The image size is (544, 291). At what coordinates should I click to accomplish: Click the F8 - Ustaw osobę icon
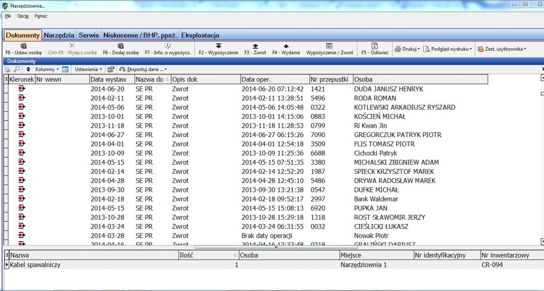pos(24,46)
